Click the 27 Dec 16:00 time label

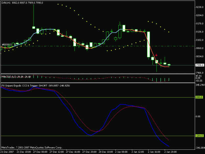point(73,152)
